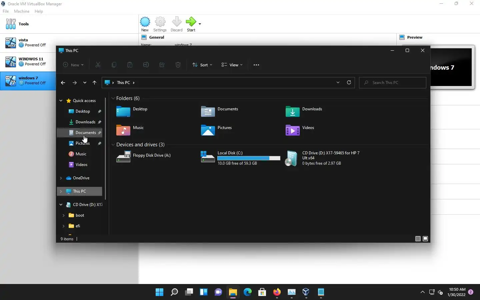Collapse the Devices and drives (3) group
Screen dimensions: 480x300
113,145
